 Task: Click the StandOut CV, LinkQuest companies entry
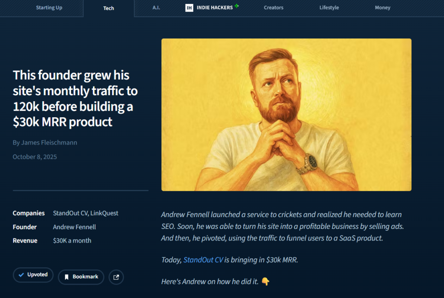(x=85, y=213)
